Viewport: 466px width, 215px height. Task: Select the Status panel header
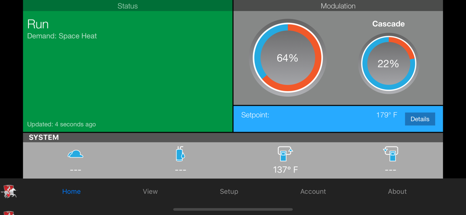(x=128, y=6)
